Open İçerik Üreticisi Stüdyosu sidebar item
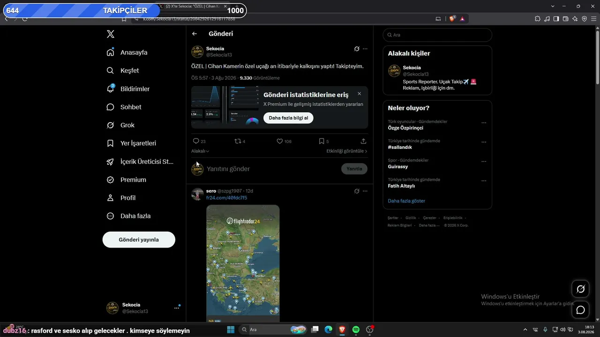The image size is (600, 337). click(141, 161)
